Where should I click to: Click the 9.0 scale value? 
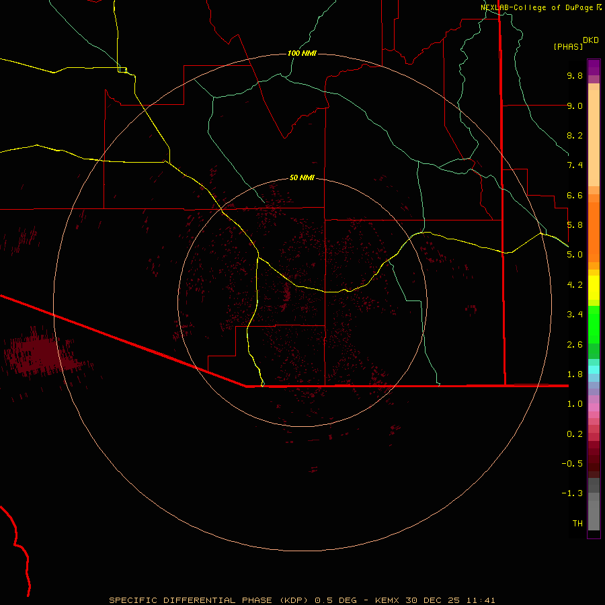coord(575,106)
